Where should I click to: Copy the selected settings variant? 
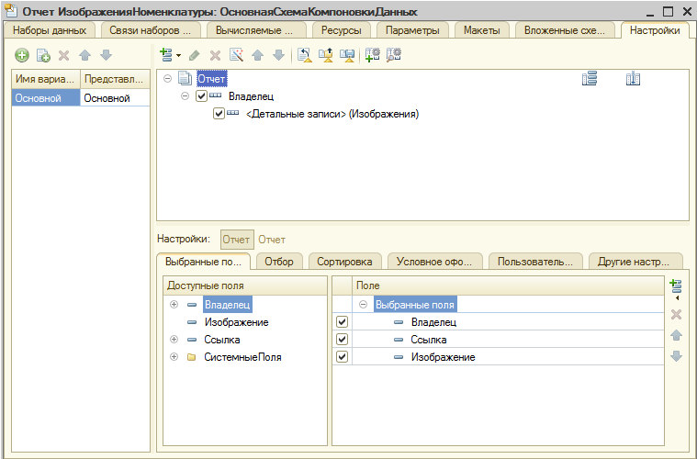pyautogui.click(x=43, y=56)
